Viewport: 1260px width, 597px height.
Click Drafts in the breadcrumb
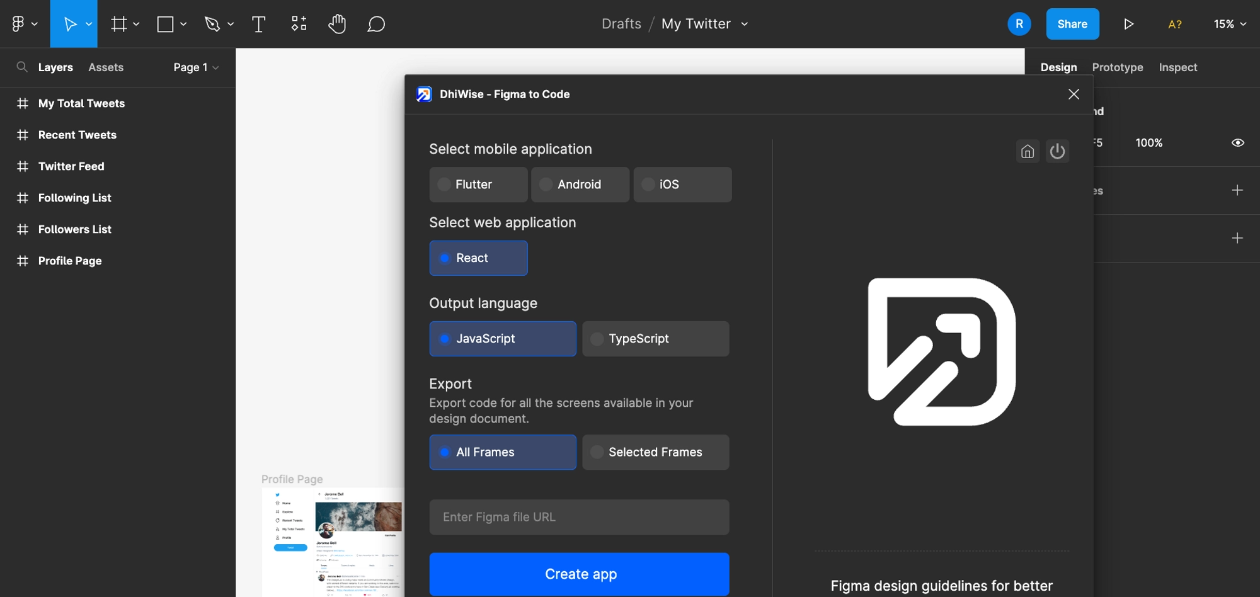point(621,24)
